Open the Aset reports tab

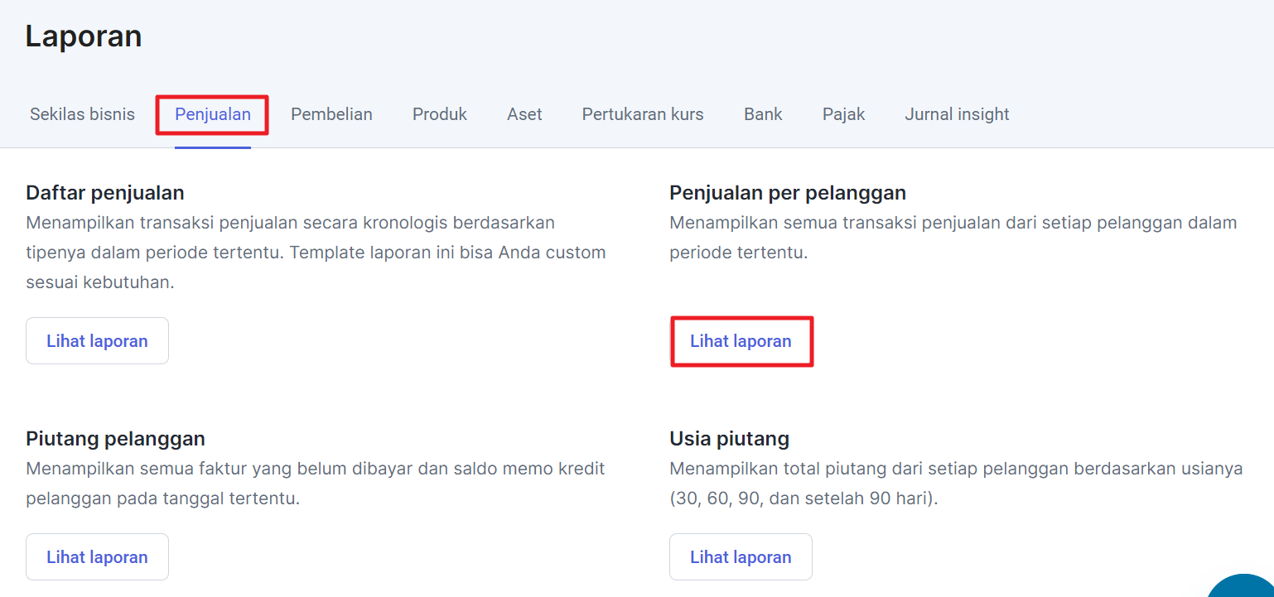point(524,114)
